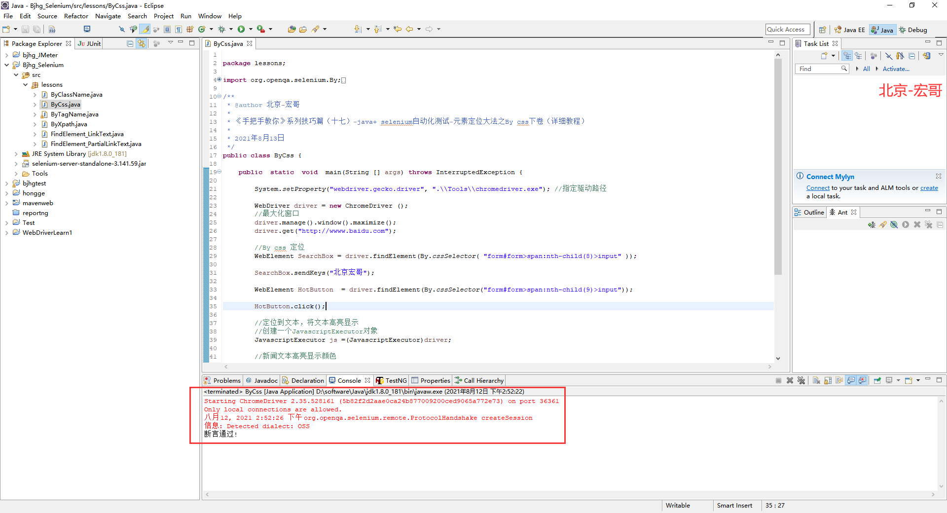The height and width of the screenshot is (513, 947).
Task: Open the Navigate menu
Action: coord(108,16)
